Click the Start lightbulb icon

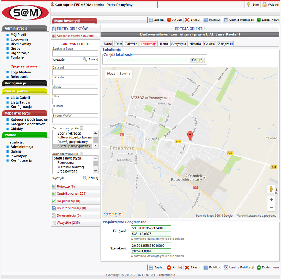click(249, 5)
